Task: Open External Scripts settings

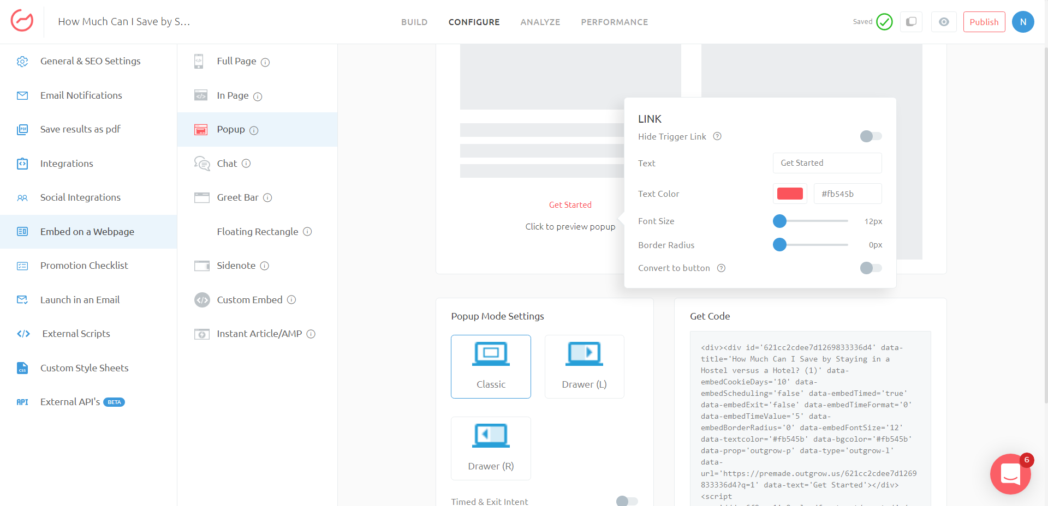Action: 88,334
